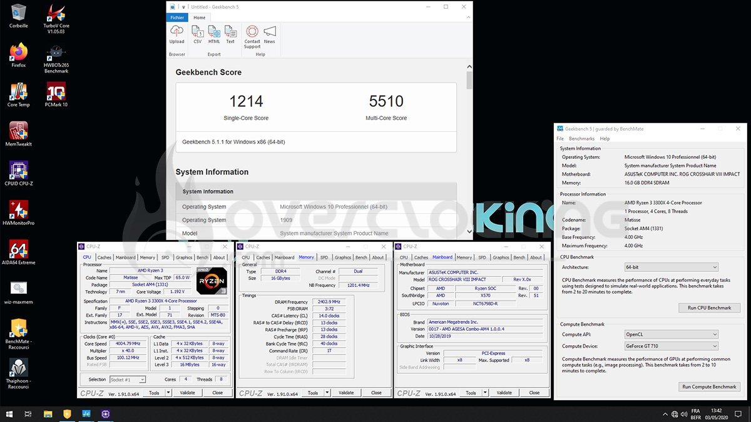The width and height of the screenshot is (751, 422).
Task: Switch to BenchMate shield icon on taskbar
Action: [x=67, y=414]
